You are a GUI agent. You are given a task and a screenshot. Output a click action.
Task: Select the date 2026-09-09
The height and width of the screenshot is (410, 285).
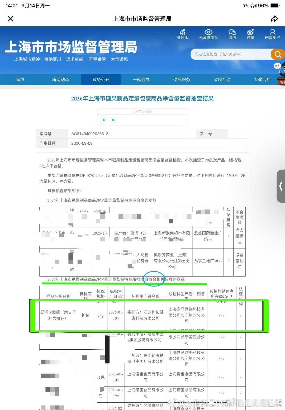tap(82, 143)
